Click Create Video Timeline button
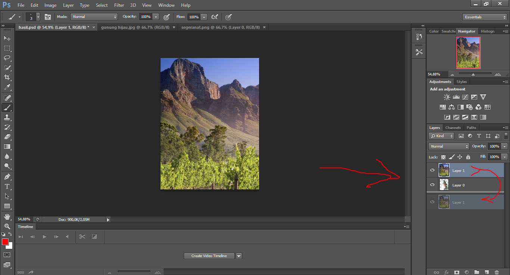Viewport: 510px width, 275px height. pyautogui.click(x=209, y=256)
